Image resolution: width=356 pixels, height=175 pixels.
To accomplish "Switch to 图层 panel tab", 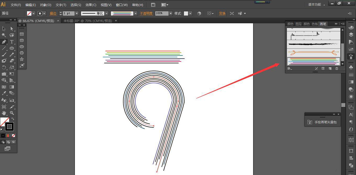I will click(298, 24).
